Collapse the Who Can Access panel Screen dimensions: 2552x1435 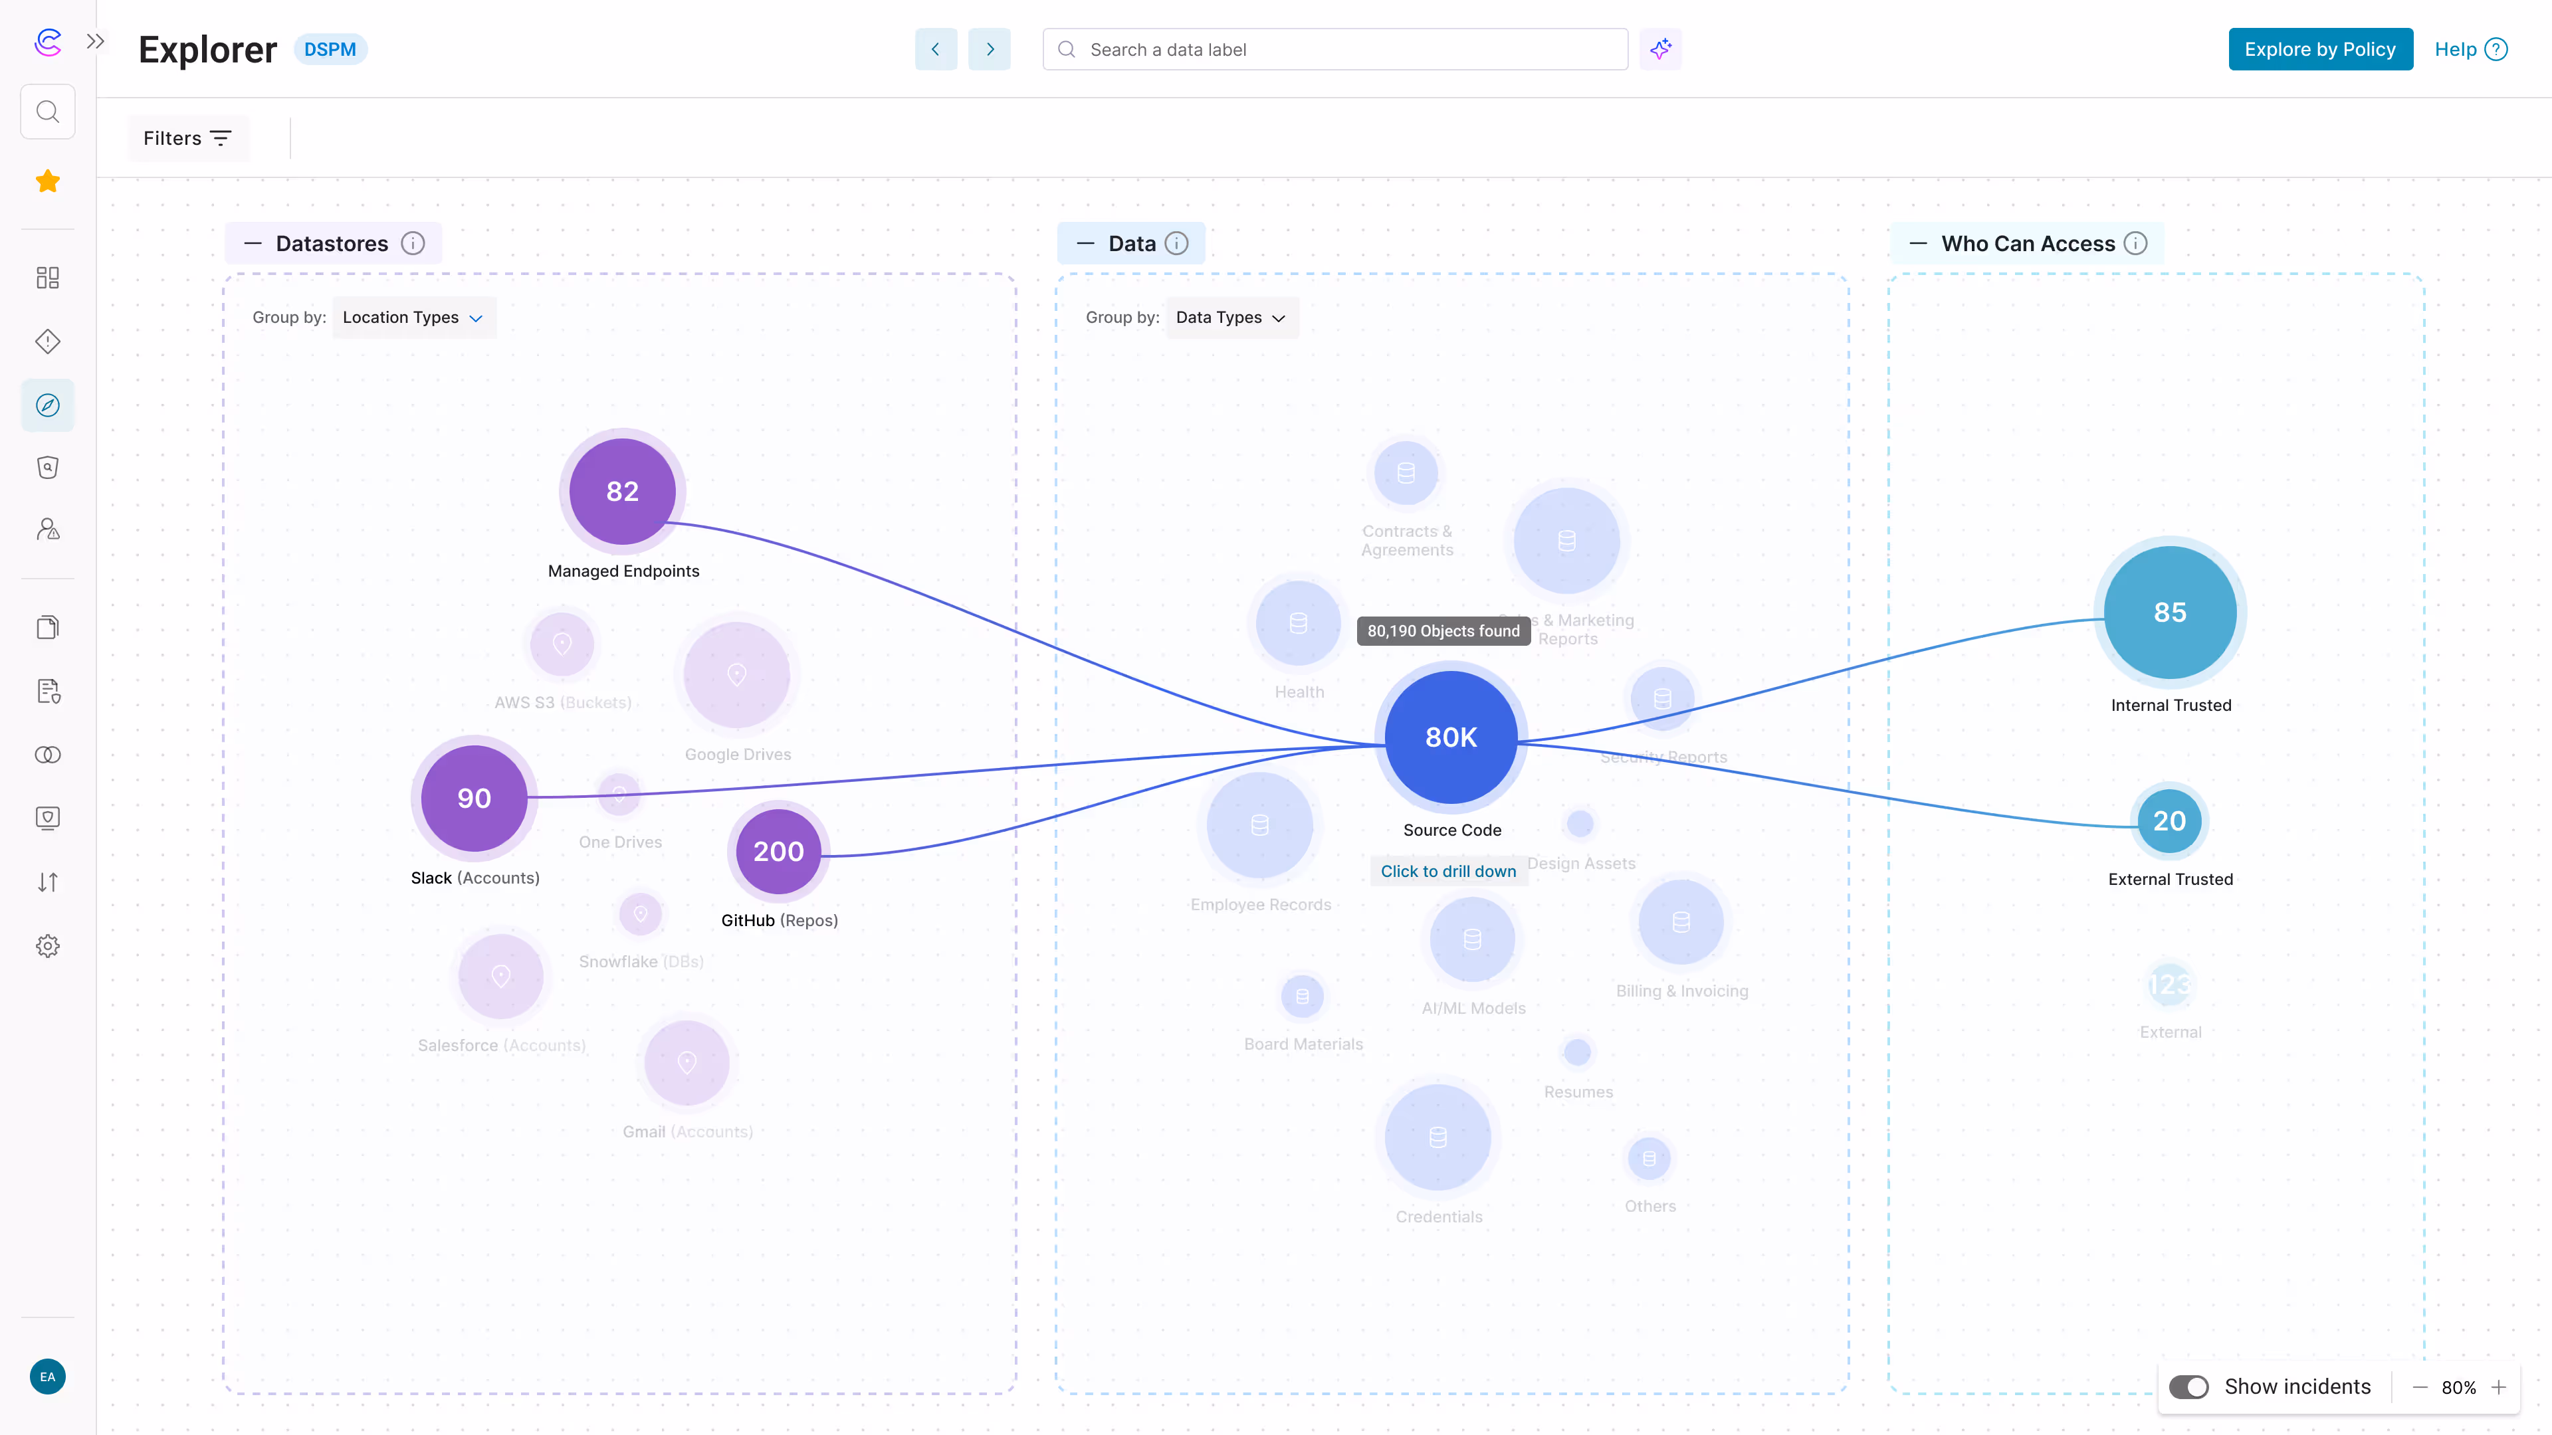coord(1918,244)
